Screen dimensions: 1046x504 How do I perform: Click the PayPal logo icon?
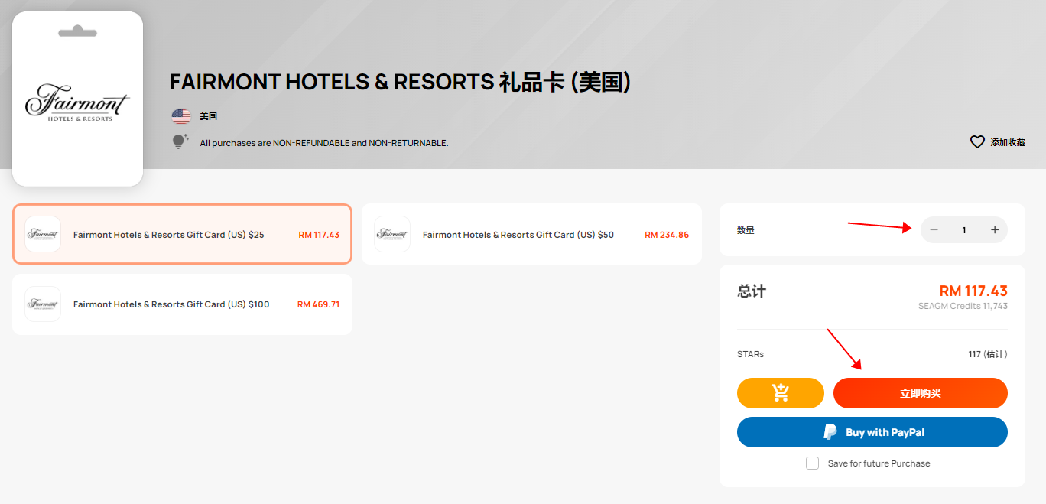coord(830,432)
